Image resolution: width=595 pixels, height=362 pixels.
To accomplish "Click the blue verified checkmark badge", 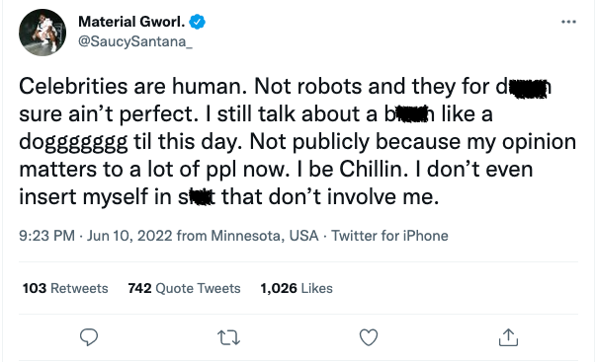I will (x=198, y=22).
